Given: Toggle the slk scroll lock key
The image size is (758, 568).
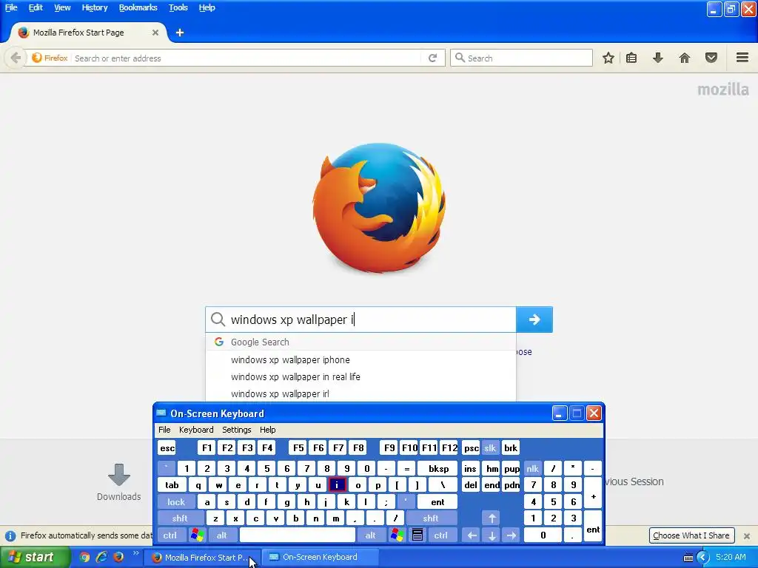Looking at the screenshot, I should [x=490, y=447].
